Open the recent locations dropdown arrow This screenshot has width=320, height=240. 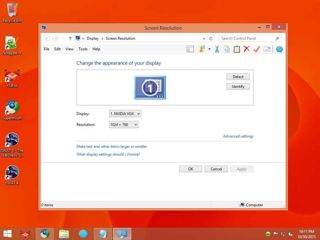click(63, 38)
